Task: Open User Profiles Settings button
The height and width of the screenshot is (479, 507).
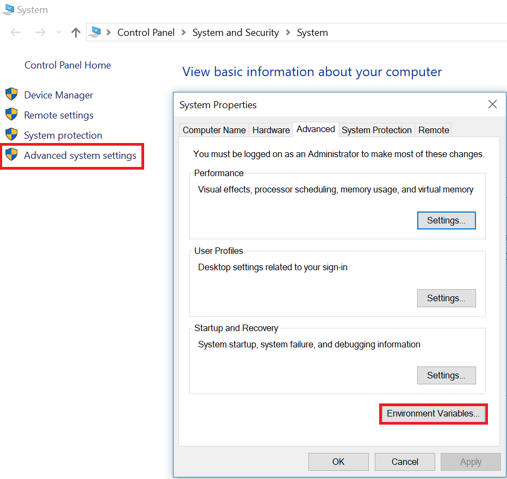Action: pos(446,298)
